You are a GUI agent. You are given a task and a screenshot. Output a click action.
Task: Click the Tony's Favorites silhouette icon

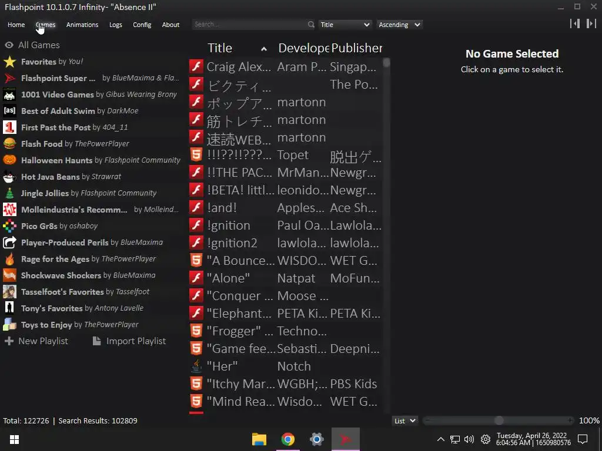9,308
